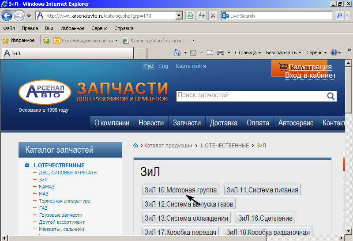This screenshot has height=241, width=353.
Task: Open the Файл menu
Action: click(9, 28)
